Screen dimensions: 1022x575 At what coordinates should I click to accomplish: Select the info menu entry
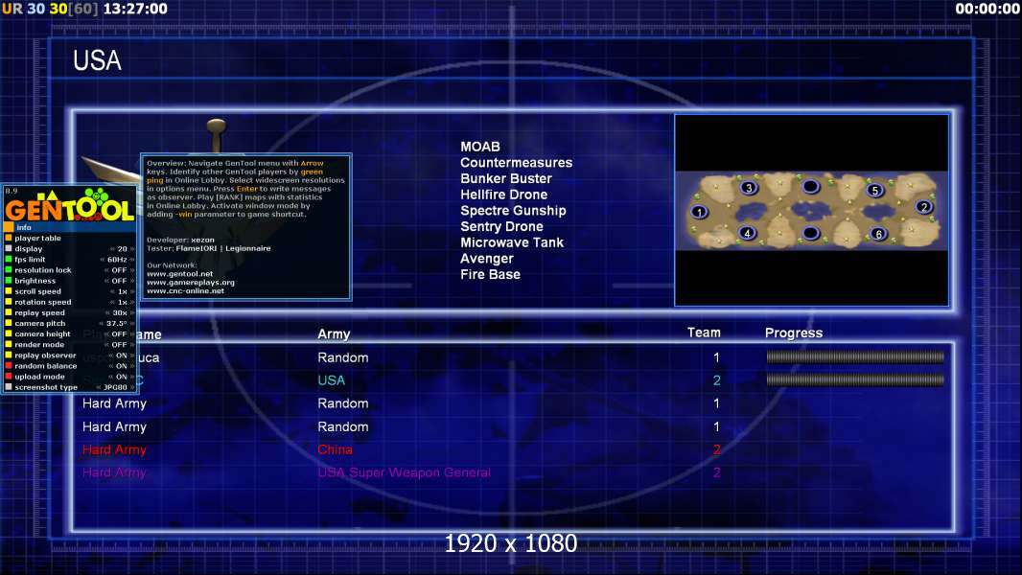tap(24, 227)
